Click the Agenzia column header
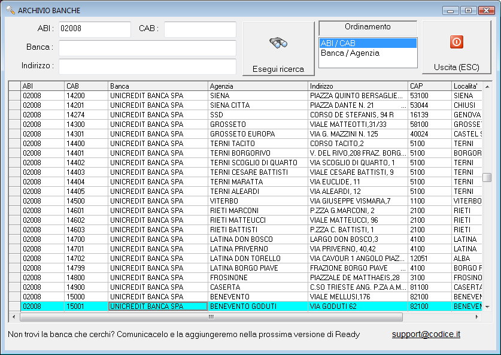Image resolution: width=501 pixels, height=355 pixels. tap(258, 86)
